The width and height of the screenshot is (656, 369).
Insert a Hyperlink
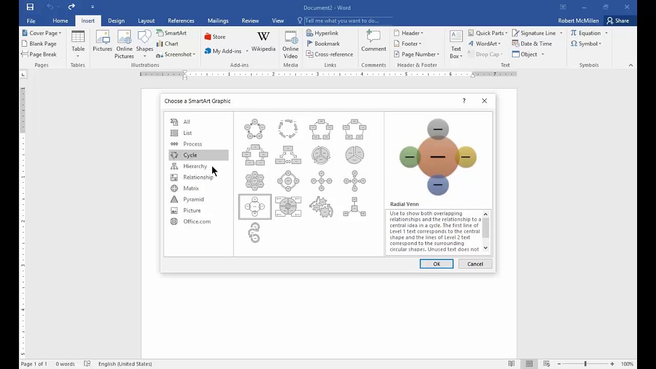pyautogui.click(x=322, y=33)
